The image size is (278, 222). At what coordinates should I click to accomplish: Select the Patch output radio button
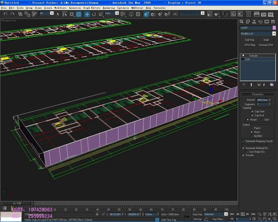[x=252, y=128]
